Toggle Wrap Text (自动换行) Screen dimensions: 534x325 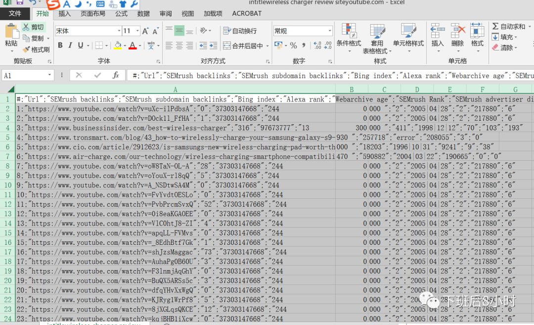coord(240,31)
